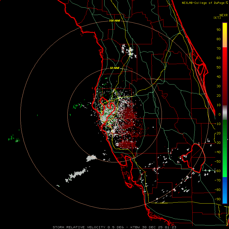Select the -50 value on velocity scale

click(x=218, y=162)
